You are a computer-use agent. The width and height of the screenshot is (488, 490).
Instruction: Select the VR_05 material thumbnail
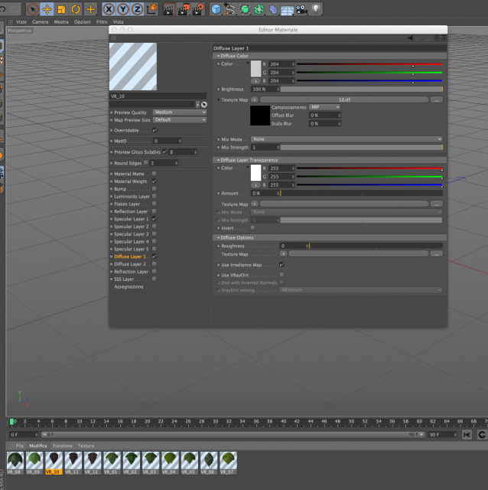[x=189, y=461]
